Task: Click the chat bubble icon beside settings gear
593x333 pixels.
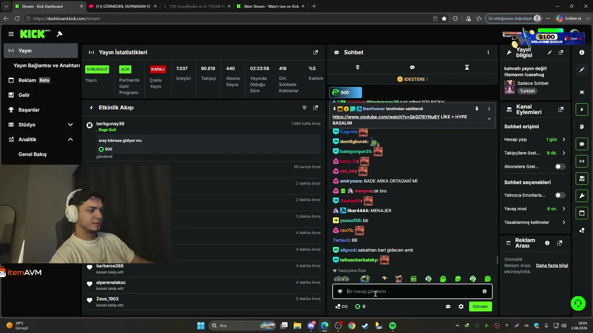Action: click(448, 307)
